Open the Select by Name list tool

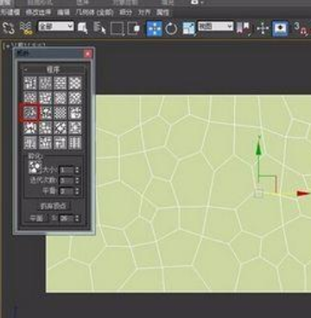[x=99, y=29]
